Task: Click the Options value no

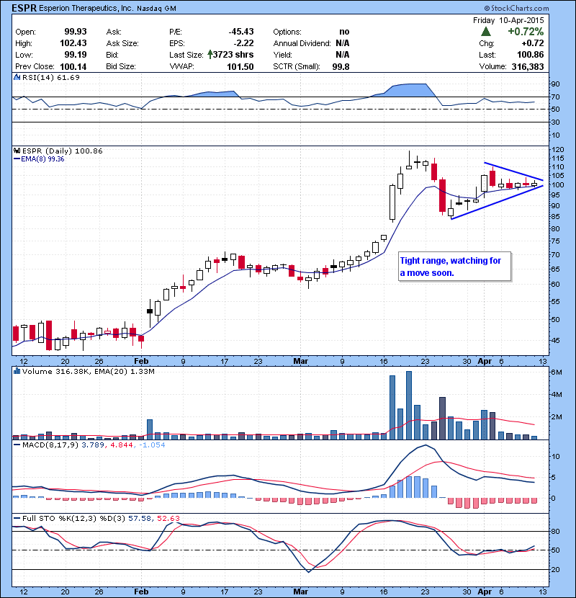Action: [x=344, y=32]
